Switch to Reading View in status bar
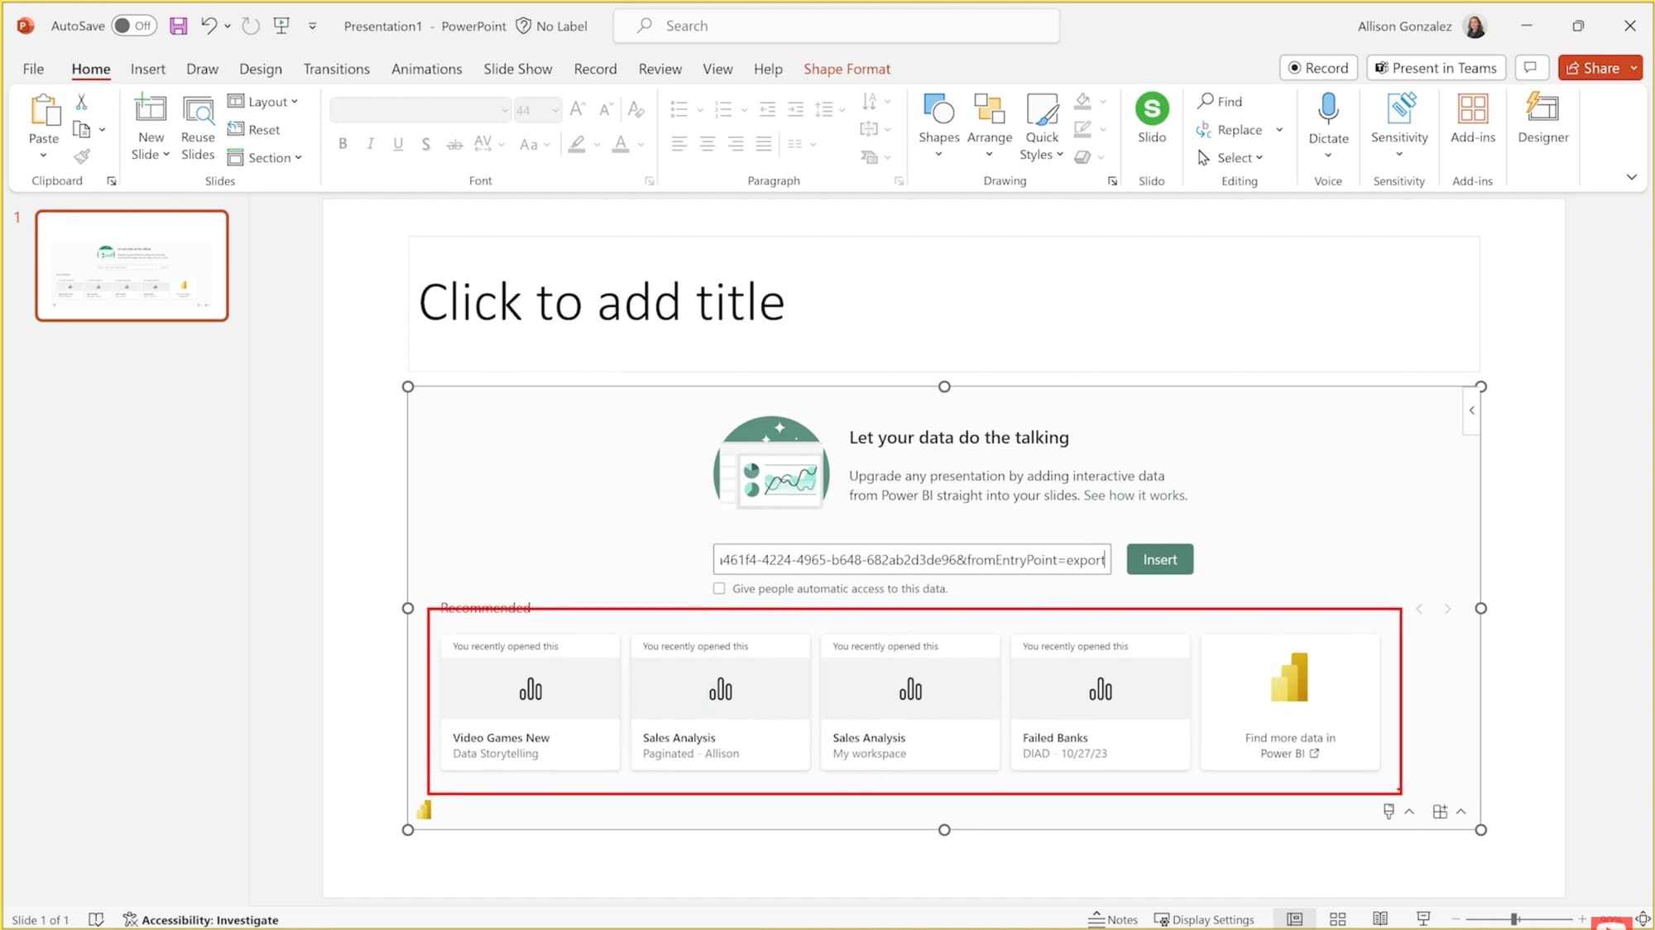 1380,919
